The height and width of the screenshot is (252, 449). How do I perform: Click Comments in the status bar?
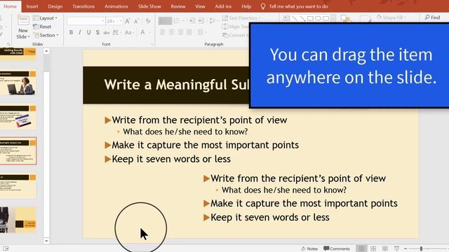(337, 249)
